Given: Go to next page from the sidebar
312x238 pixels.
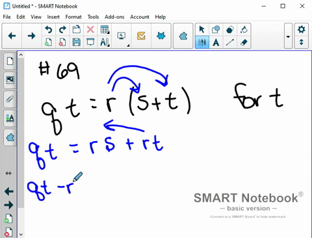Looking at the screenshot, I should click(9, 205).
